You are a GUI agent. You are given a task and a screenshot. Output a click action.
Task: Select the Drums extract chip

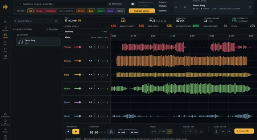click(81, 11)
